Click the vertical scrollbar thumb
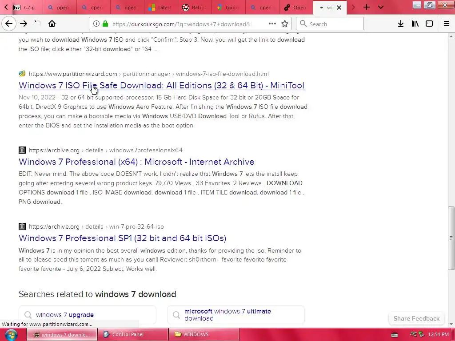The width and height of the screenshot is (455, 341). tap(451, 238)
